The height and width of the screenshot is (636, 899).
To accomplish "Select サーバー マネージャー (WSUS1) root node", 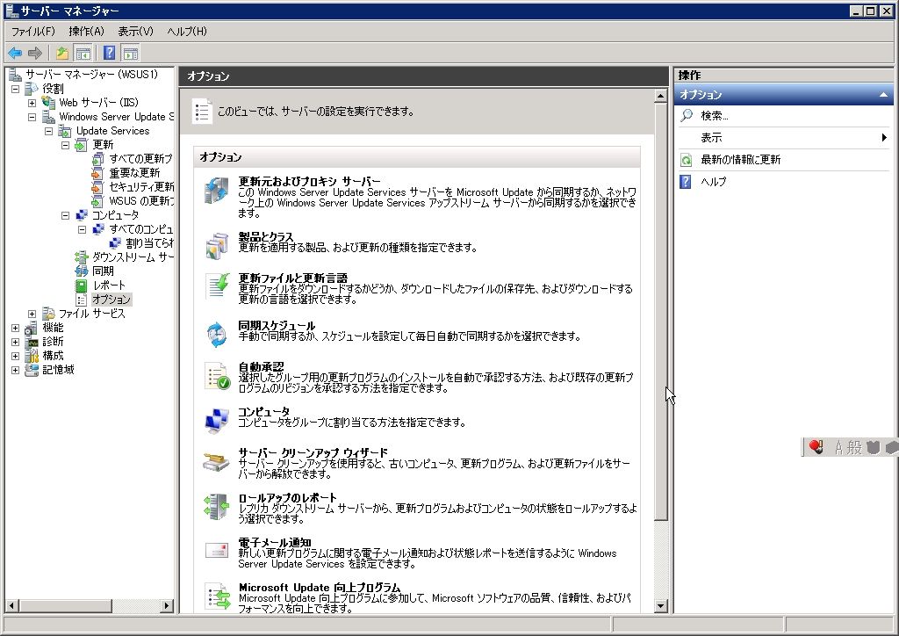I will point(91,75).
